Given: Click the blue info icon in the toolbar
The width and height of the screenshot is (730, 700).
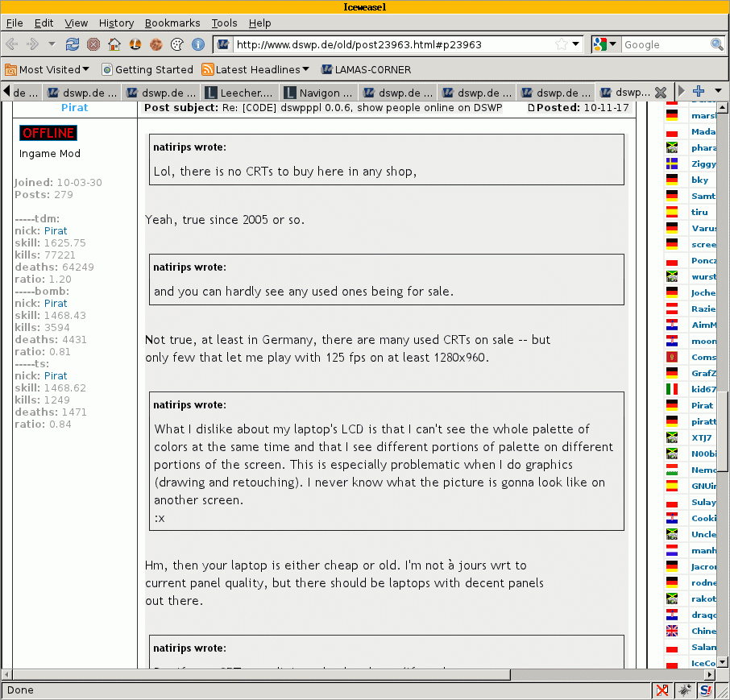Looking at the screenshot, I should [x=197, y=44].
